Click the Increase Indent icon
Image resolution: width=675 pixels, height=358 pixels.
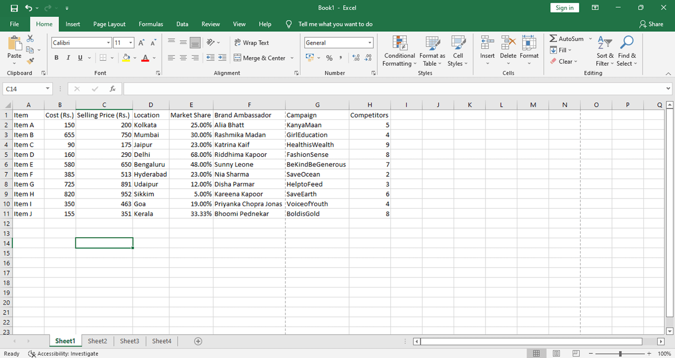222,58
